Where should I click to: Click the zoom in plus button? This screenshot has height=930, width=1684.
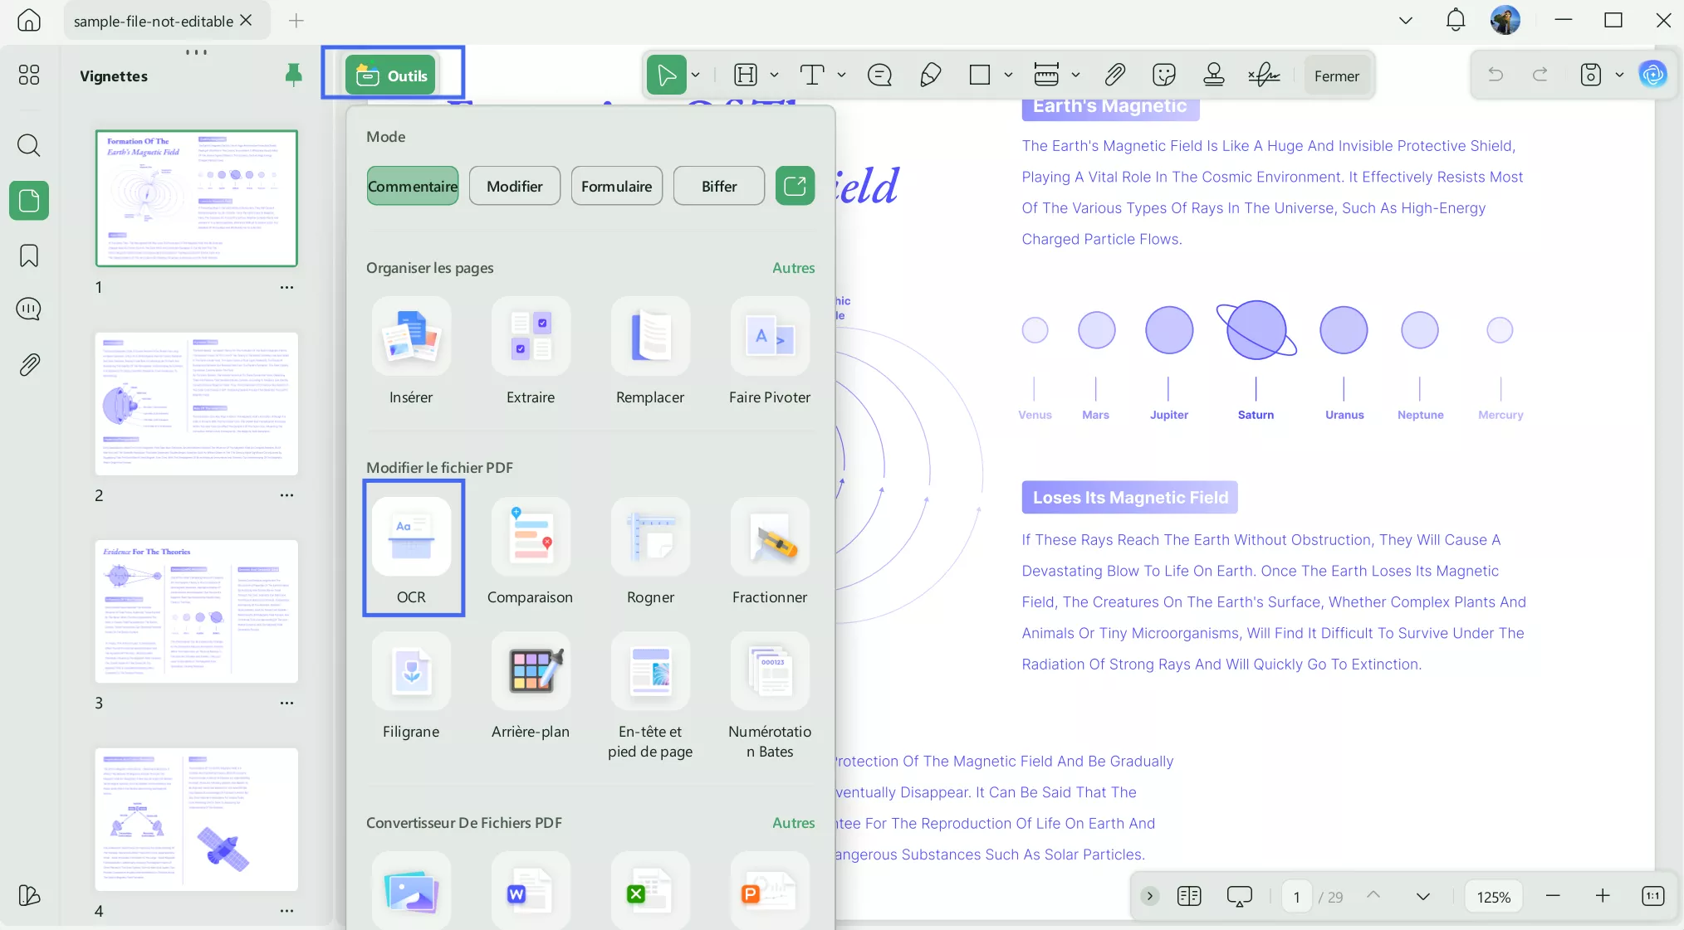[x=1603, y=896]
